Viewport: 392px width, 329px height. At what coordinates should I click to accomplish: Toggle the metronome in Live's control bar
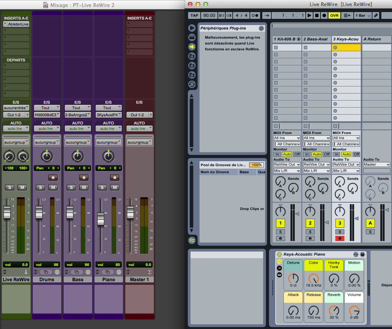[x=255, y=16]
